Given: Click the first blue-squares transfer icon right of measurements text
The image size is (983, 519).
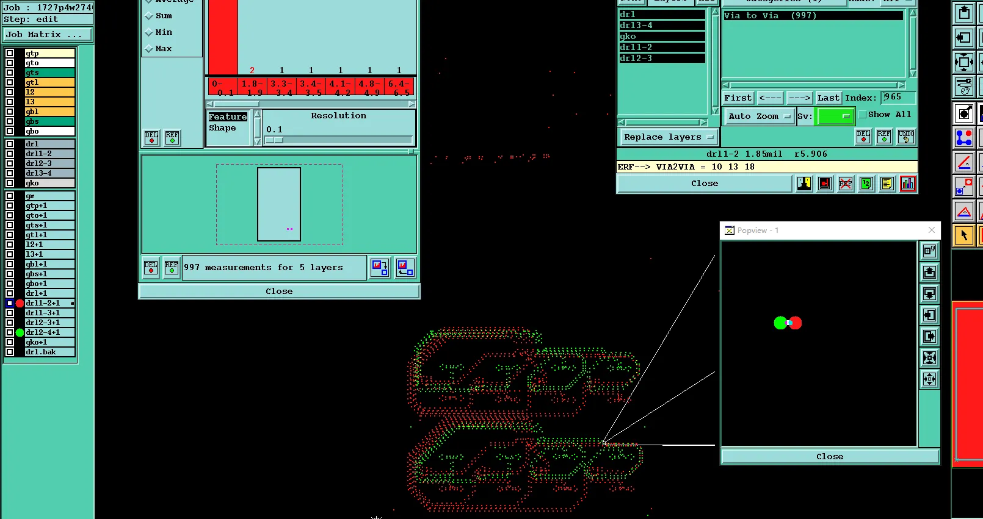Looking at the screenshot, I should (x=380, y=268).
